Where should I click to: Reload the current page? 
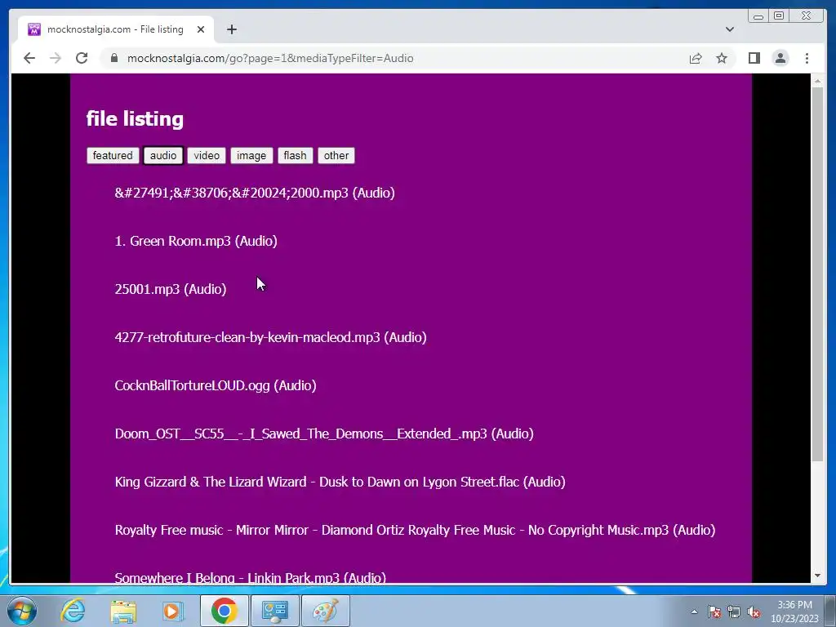(82, 58)
